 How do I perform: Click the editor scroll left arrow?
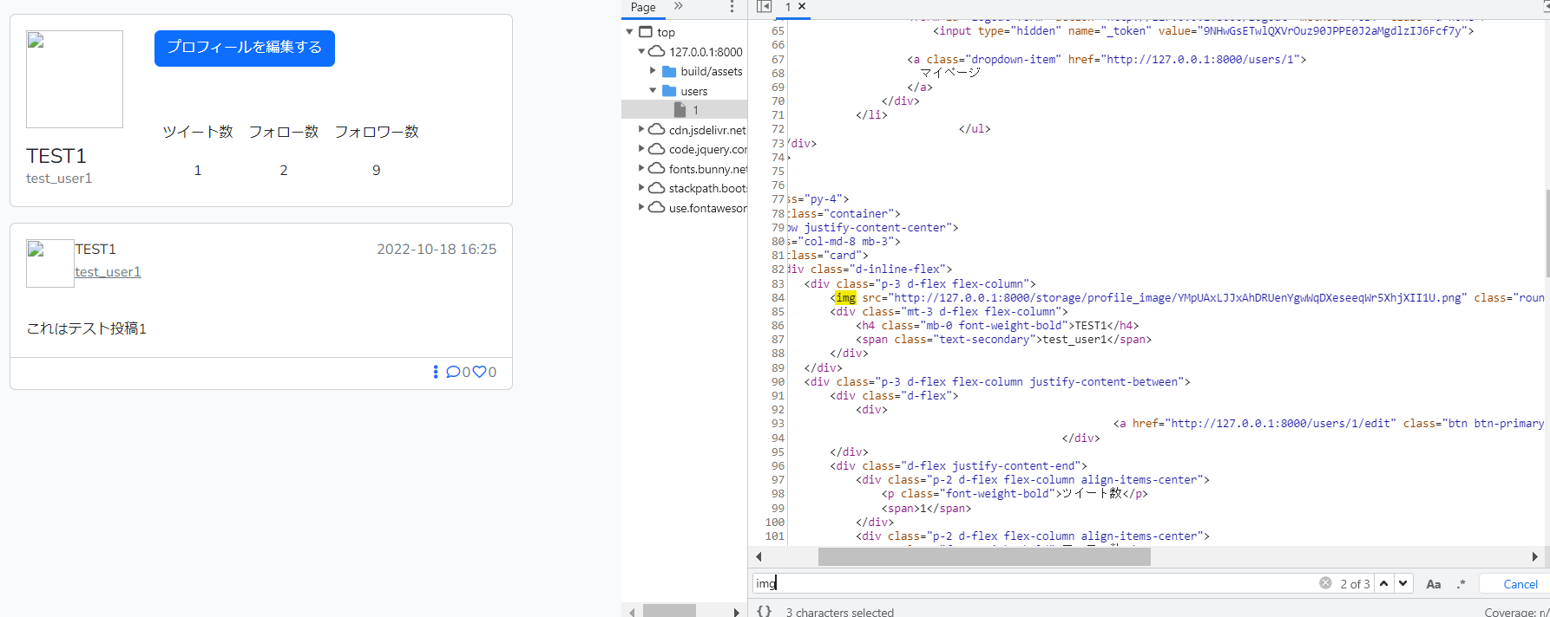[x=759, y=556]
